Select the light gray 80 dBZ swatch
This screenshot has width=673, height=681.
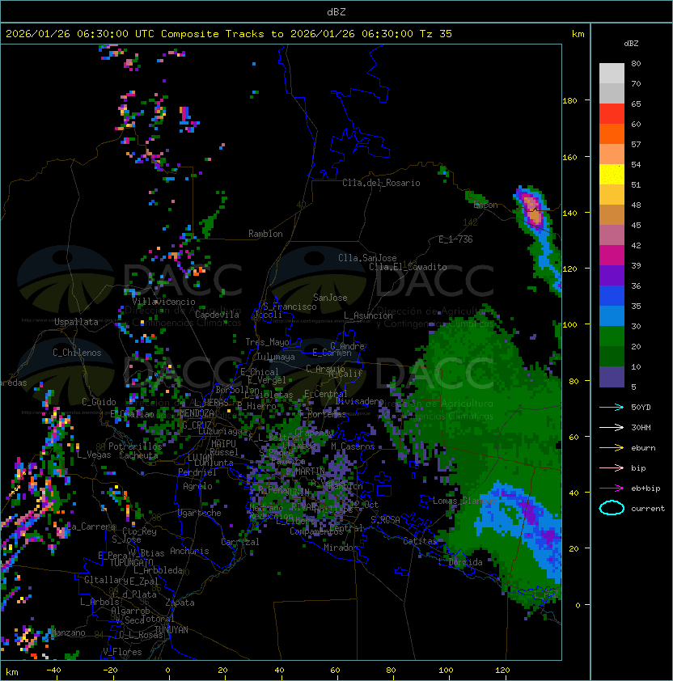[x=612, y=73]
